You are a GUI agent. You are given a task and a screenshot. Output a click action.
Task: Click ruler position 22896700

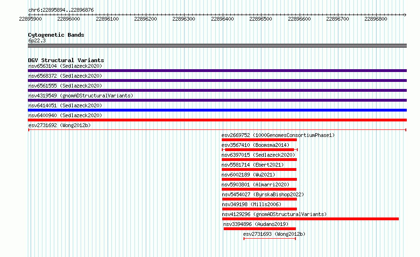(x=337, y=19)
